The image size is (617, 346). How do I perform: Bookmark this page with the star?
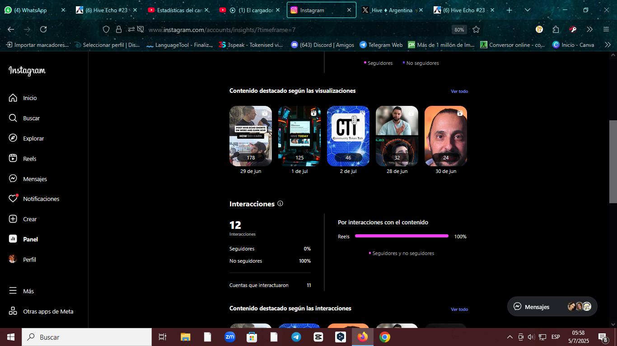[476, 29]
